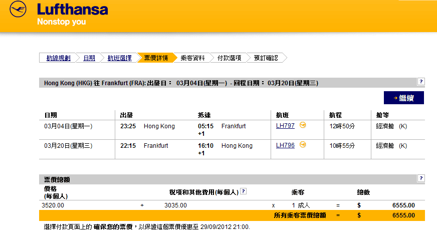Click the Lufthansa wordmark in header
This screenshot has width=437, height=231.
click(x=72, y=10)
